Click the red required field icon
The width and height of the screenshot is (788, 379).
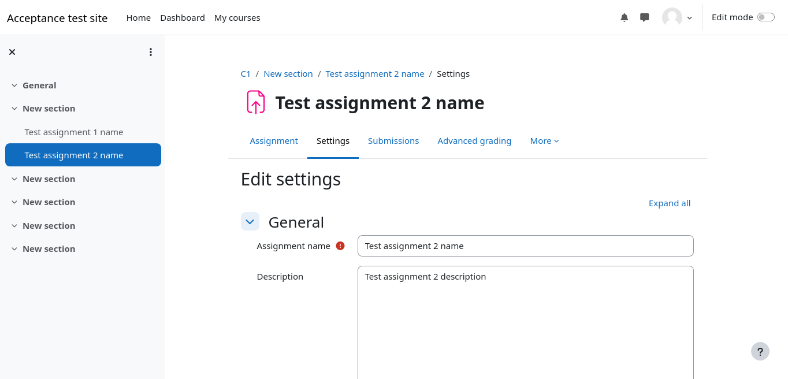(340, 246)
